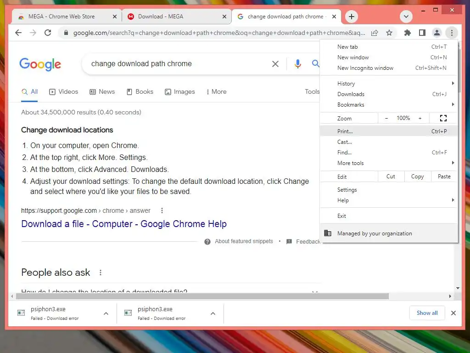The image size is (470, 353).
Task: Click Show all downloads button
Action: tap(427, 313)
